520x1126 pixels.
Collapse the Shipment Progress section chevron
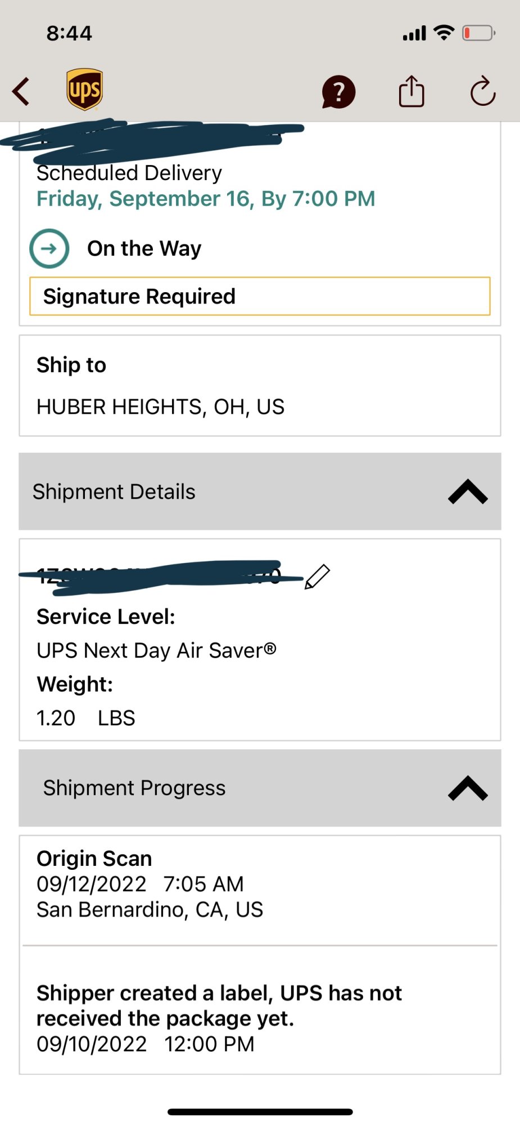468,788
